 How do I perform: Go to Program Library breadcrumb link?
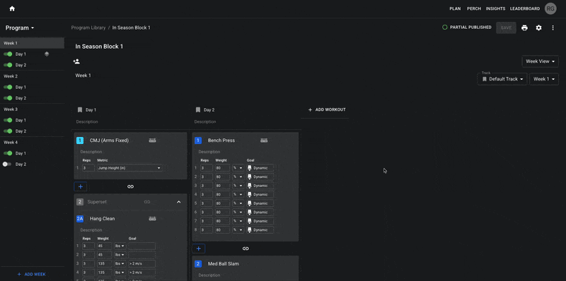click(88, 28)
